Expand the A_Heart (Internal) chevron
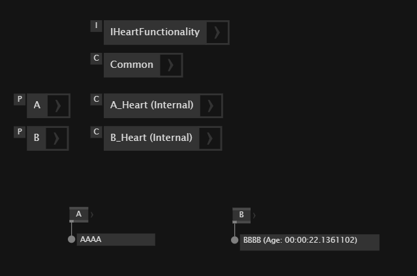The height and width of the screenshot is (276, 417). tap(210, 105)
